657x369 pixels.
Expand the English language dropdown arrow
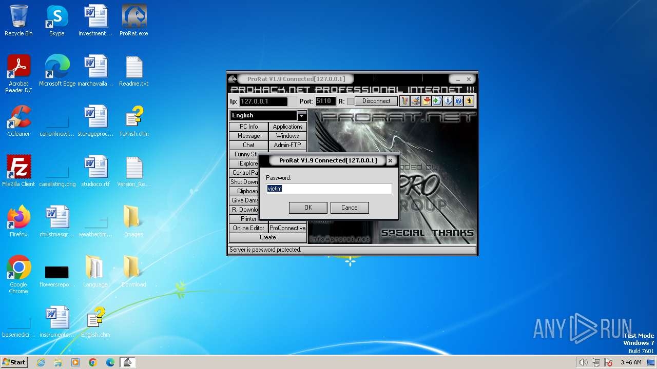(x=302, y=116)
